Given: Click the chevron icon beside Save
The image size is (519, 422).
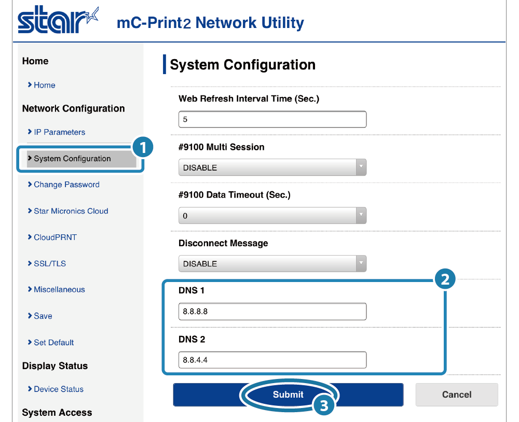Looking at the screenshot, I should point(30,316).
